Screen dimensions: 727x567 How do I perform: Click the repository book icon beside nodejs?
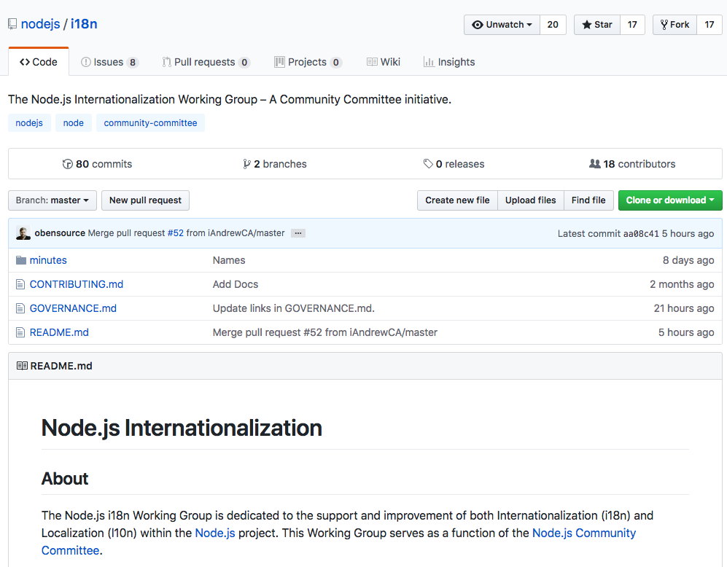[12, 24]
